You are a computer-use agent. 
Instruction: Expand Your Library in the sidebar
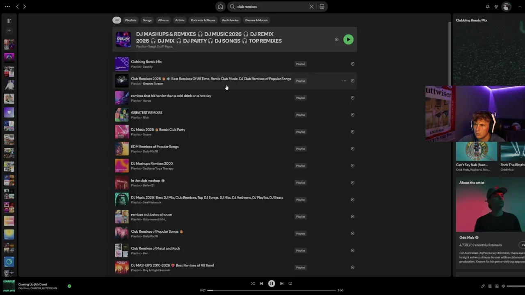[9, 21]
